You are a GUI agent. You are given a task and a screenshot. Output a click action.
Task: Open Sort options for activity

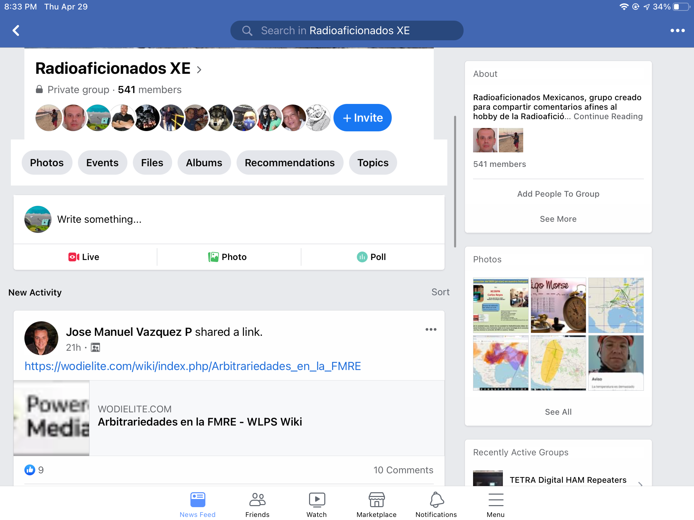(x=440, y=292)
